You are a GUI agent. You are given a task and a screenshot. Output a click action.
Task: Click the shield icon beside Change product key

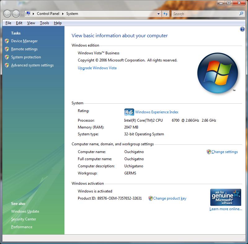(x=151, y=198)
